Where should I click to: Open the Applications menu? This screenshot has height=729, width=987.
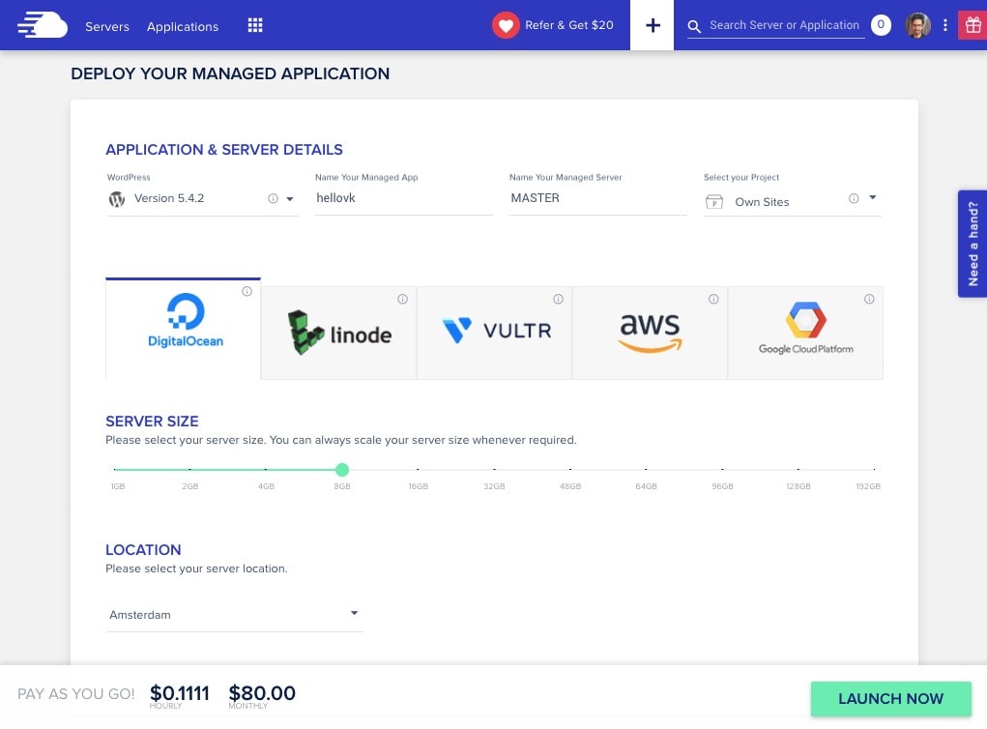pos(183,26)
